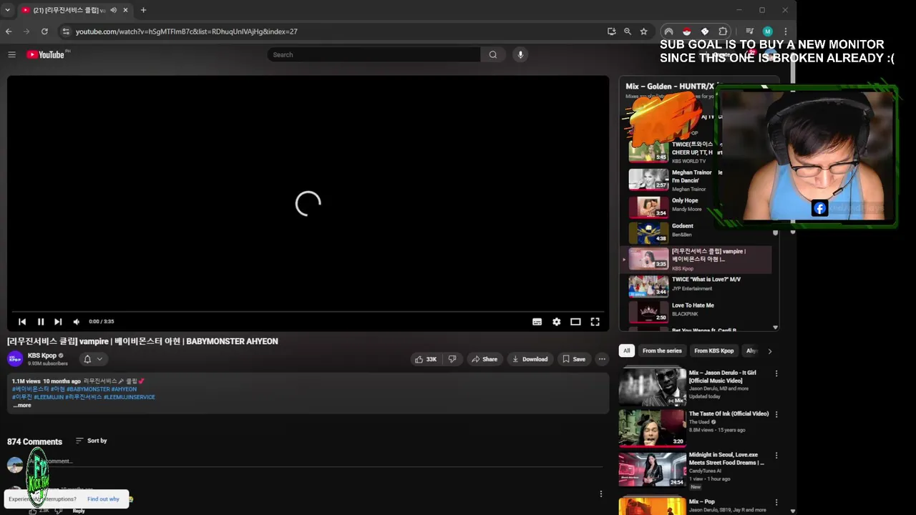The height and width of the screenshot is (515, 916).
Task: Open options menu for The Taste Of Ink
Action: point(776,414)
